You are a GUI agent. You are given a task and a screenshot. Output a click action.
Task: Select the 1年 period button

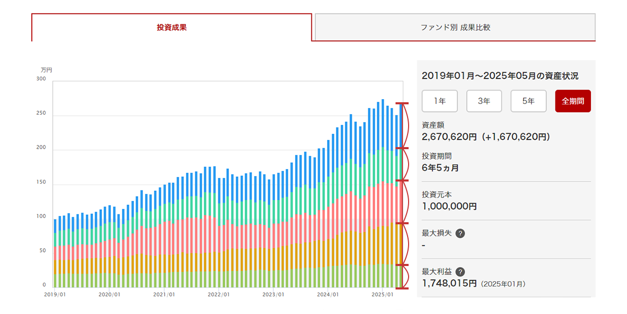(x=439, y=101)
